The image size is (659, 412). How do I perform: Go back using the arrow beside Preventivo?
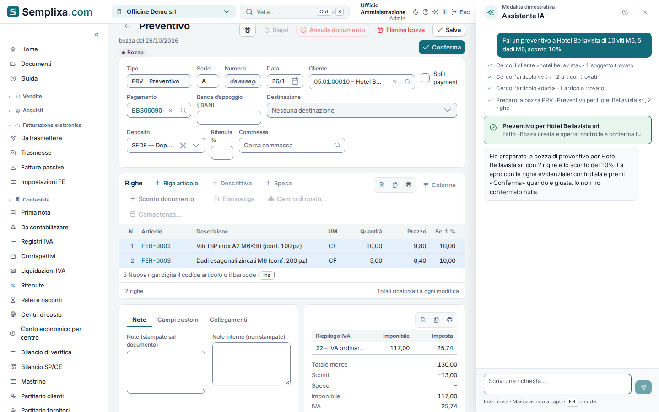tap(127, 26)
